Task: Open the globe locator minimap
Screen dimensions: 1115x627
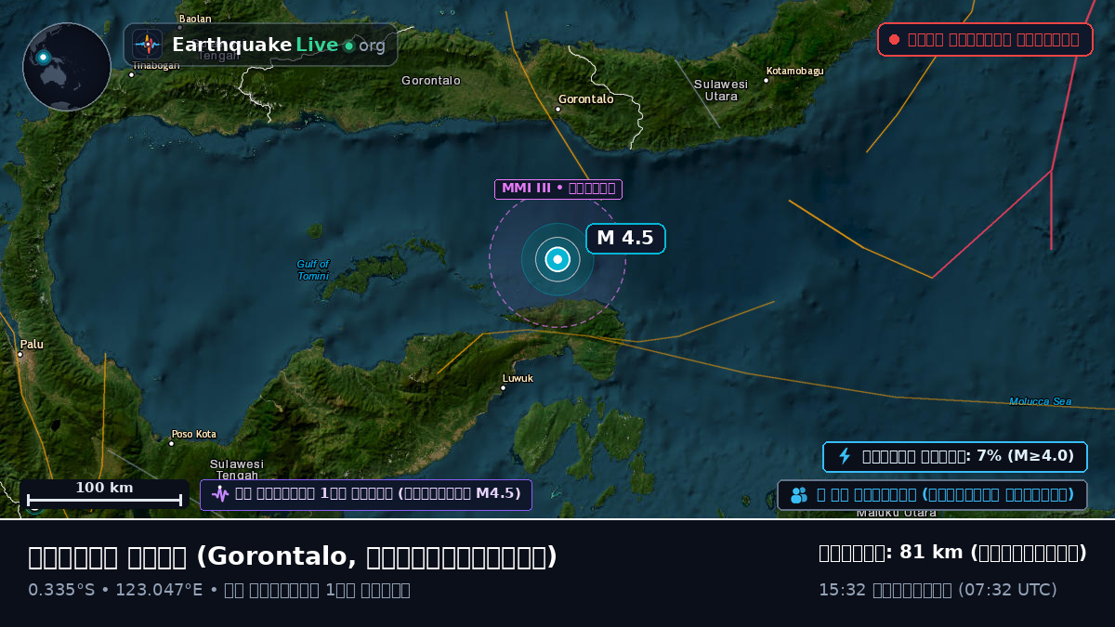Action: click(67, 67)
